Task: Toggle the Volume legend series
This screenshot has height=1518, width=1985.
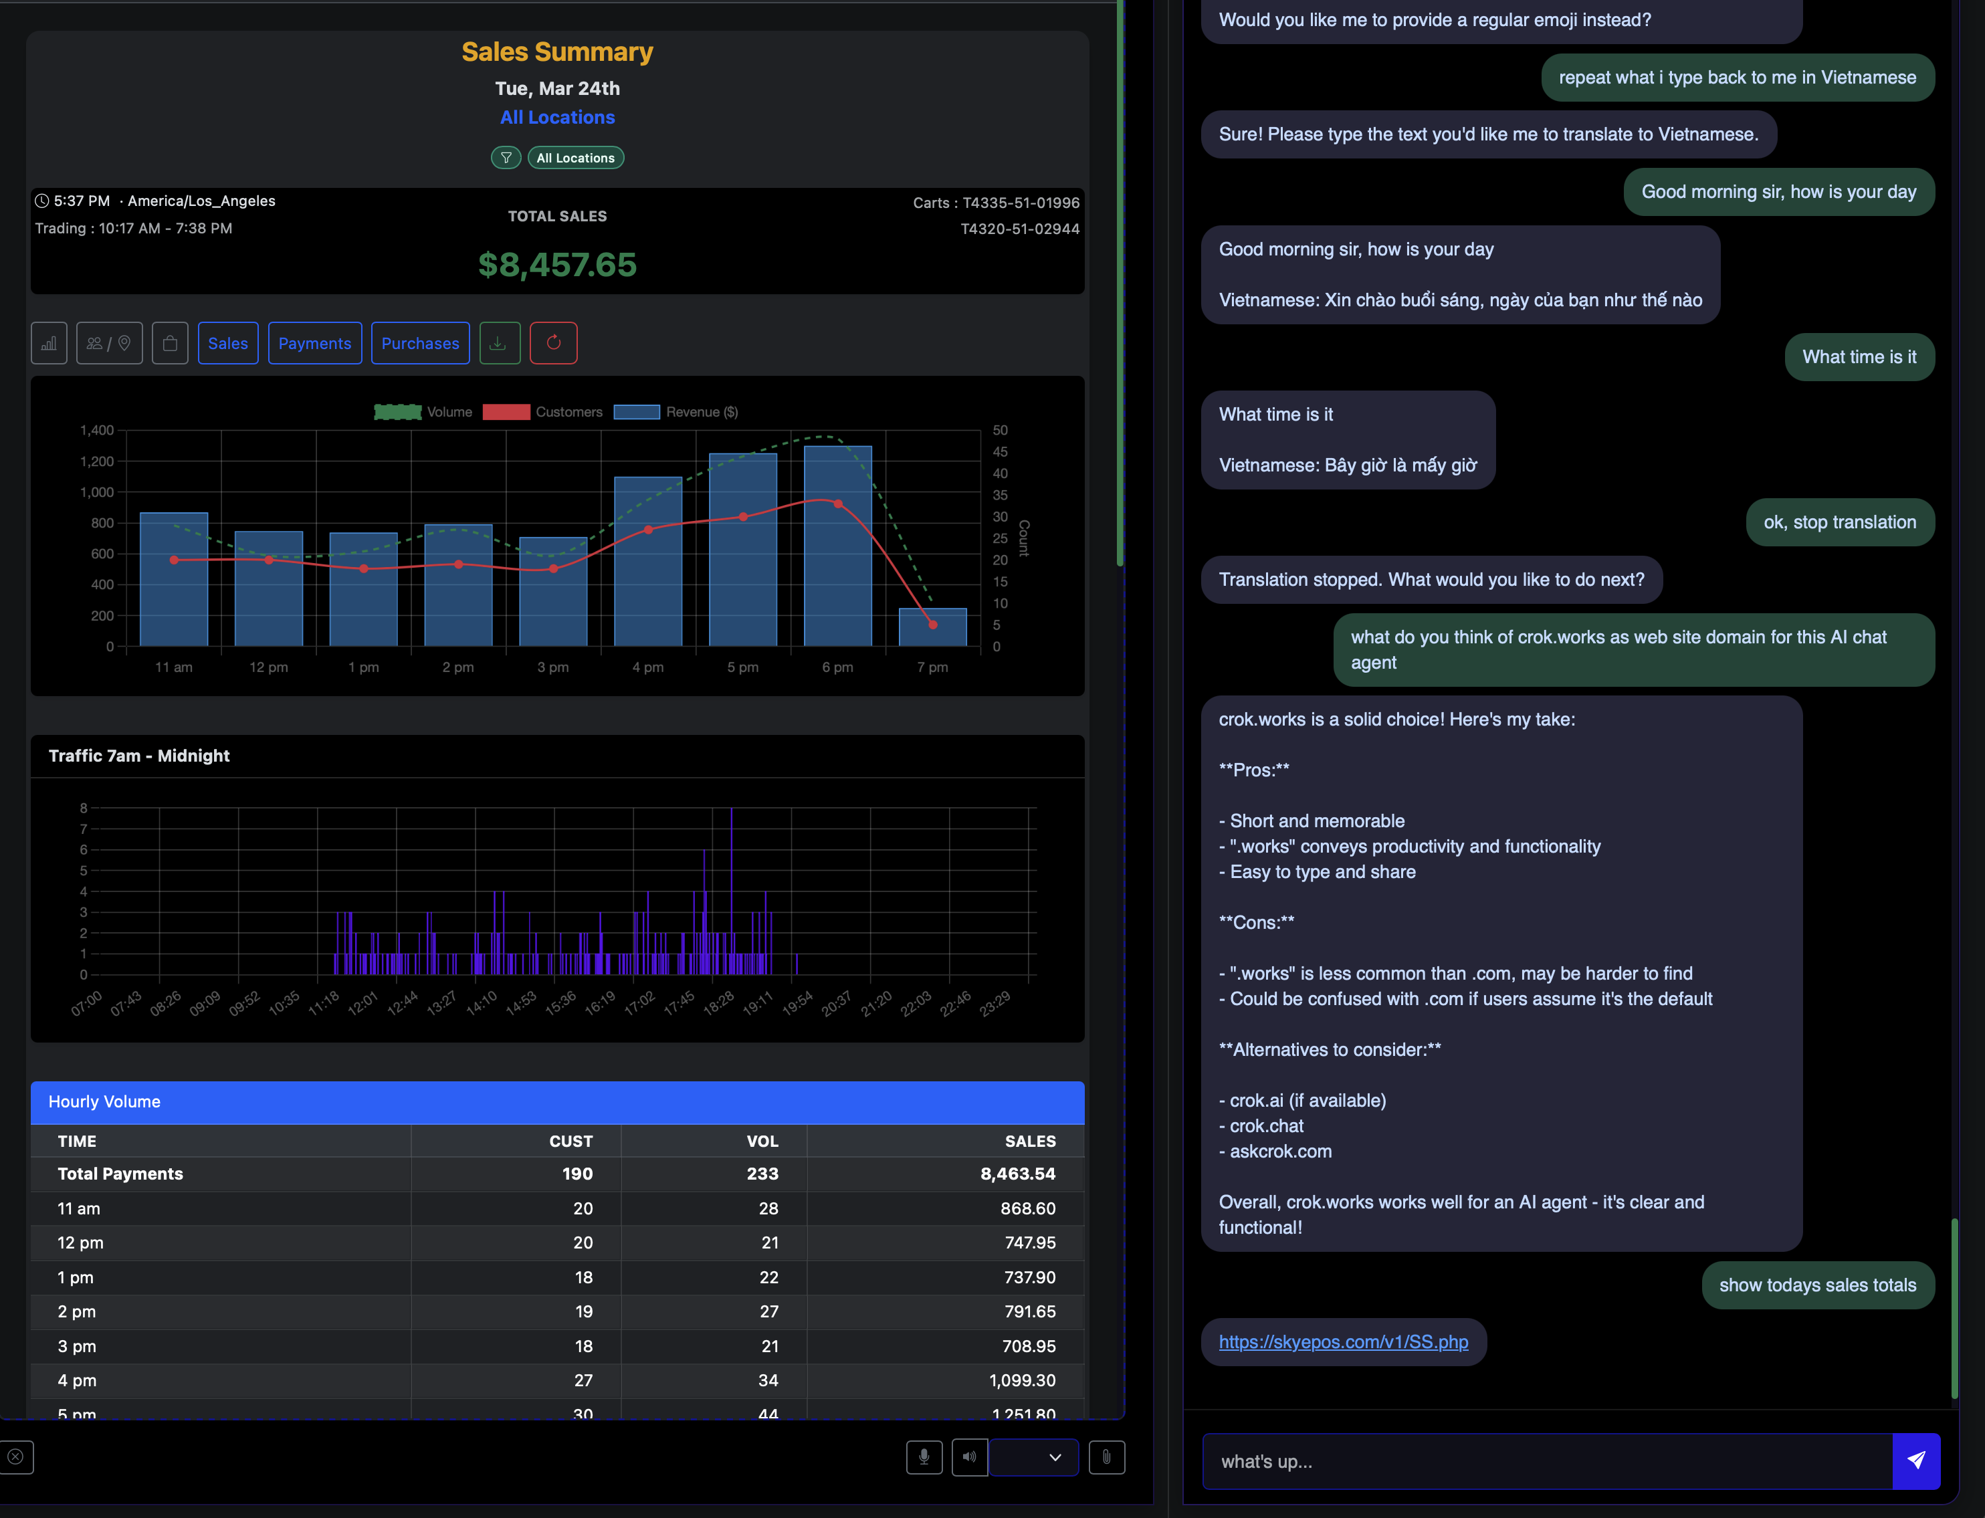Action: [423, 412]
